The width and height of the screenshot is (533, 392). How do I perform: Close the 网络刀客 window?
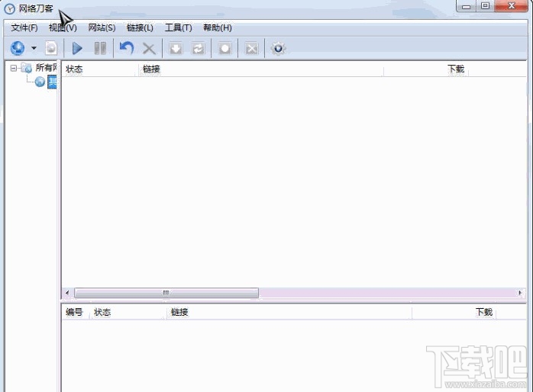[x=512, y=6]
